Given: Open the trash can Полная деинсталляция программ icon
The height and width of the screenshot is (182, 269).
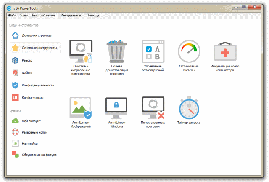Looking at the screenshot, I should pyautogui.click(x=117, y=51).
